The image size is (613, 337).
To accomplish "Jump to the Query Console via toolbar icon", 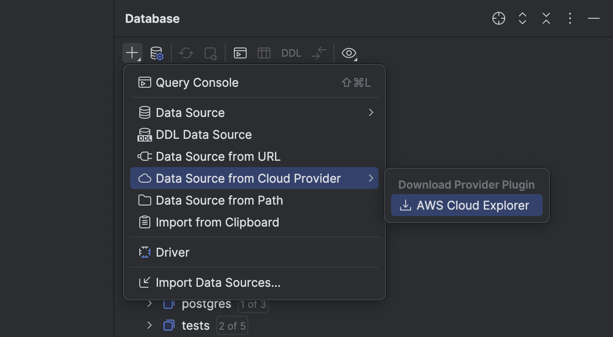I will (240, 53).
